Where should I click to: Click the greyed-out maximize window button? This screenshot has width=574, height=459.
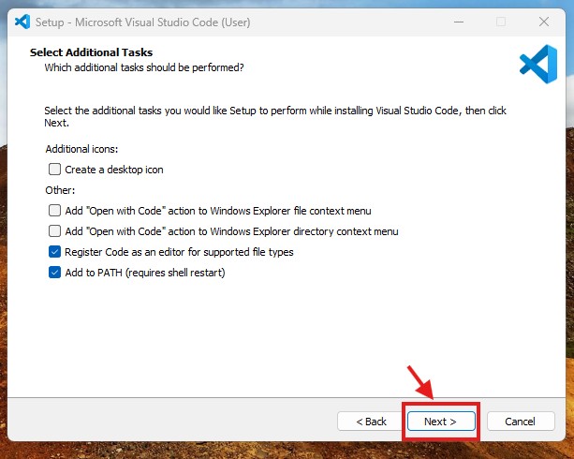tap(500, 21)
